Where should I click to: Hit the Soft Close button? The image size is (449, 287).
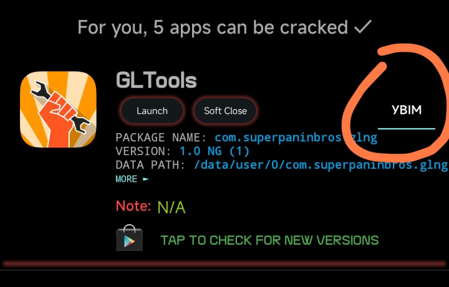click(225, 111)
